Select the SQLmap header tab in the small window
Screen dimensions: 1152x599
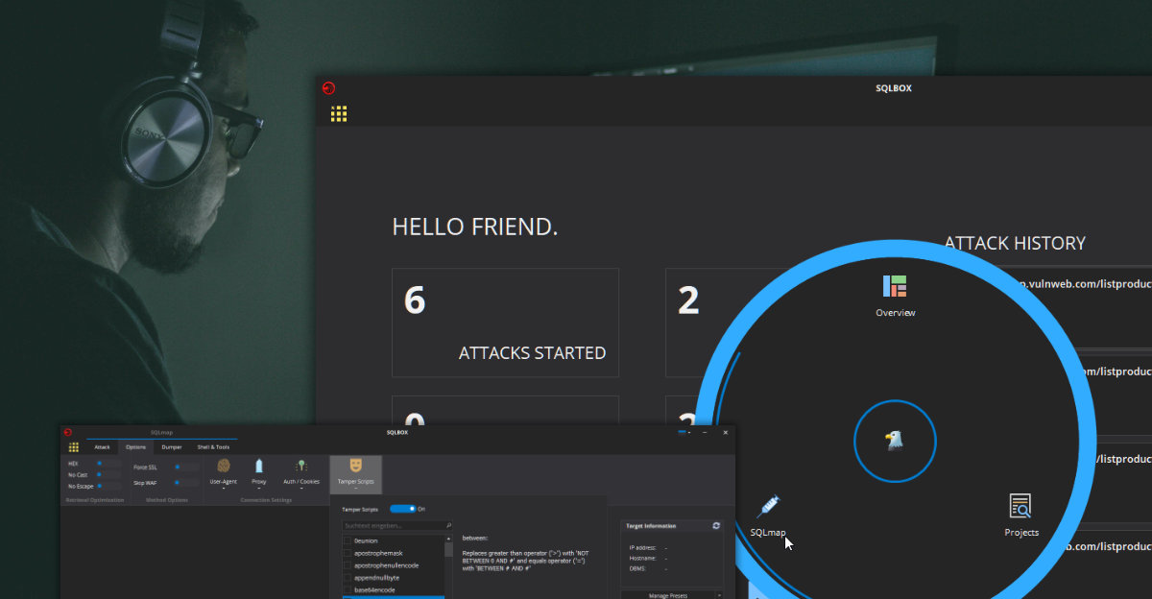[x=161, y=432]
